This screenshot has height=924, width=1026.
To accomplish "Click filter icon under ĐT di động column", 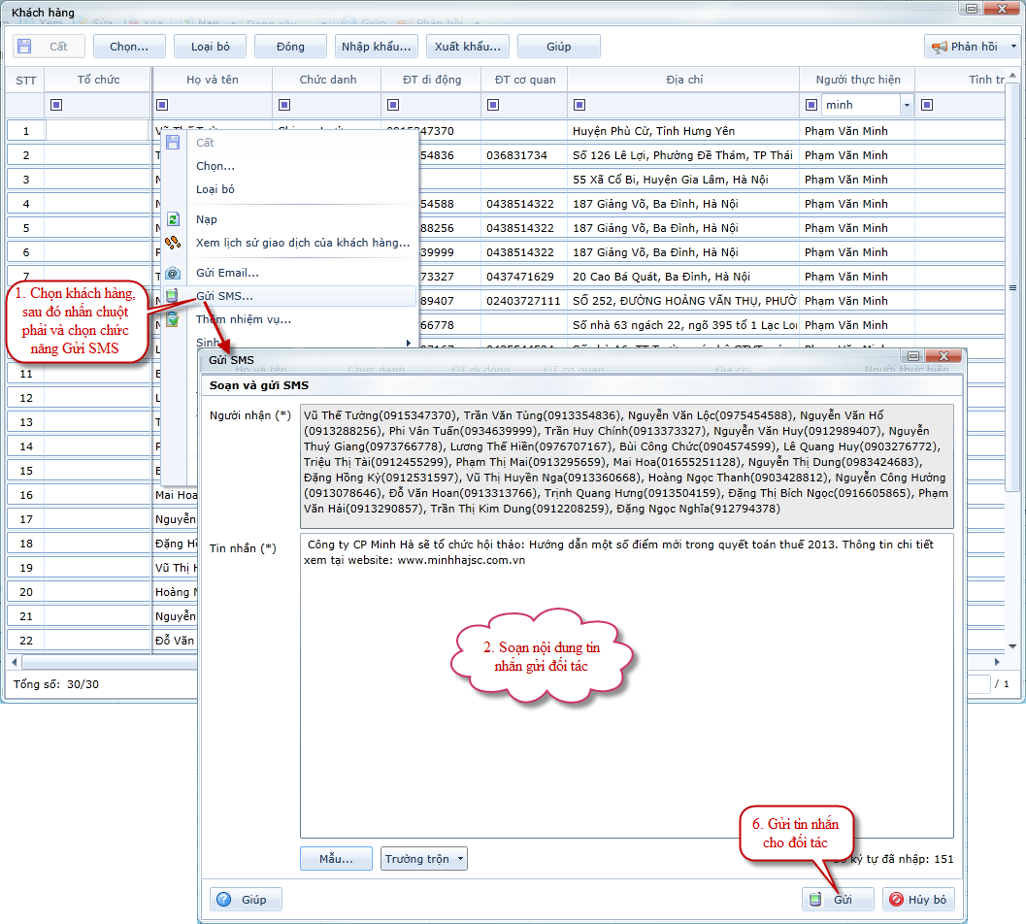I will pyautogui.click(x=392, y=105).
